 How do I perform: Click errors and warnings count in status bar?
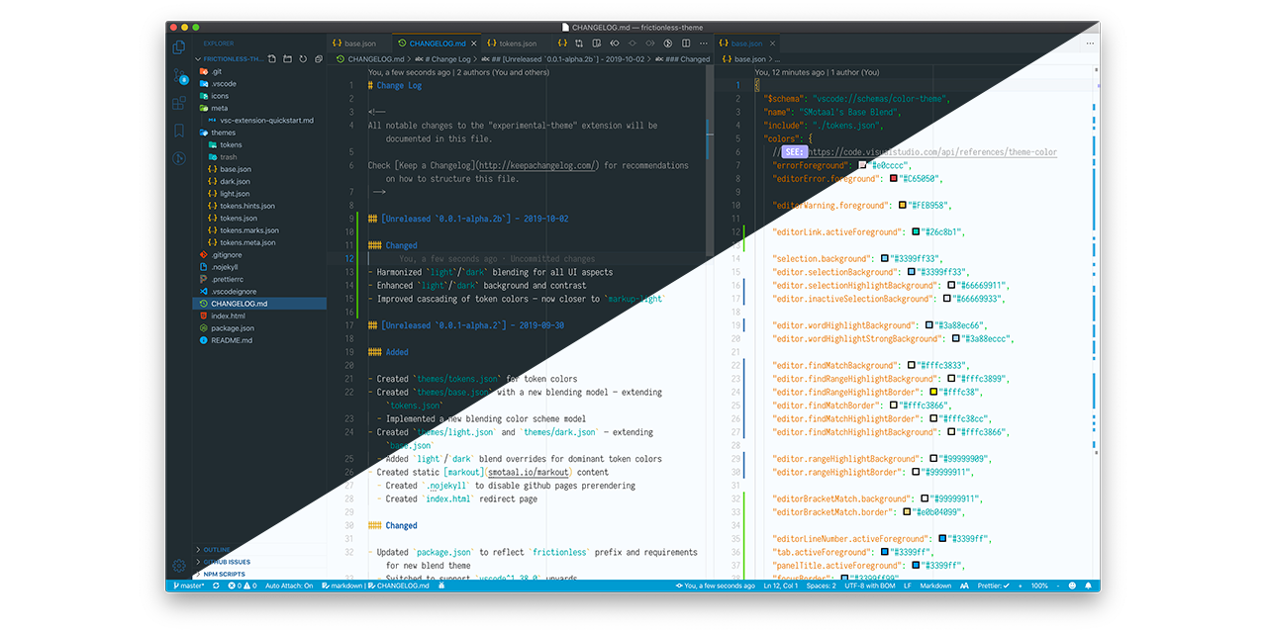click(243, 586)
